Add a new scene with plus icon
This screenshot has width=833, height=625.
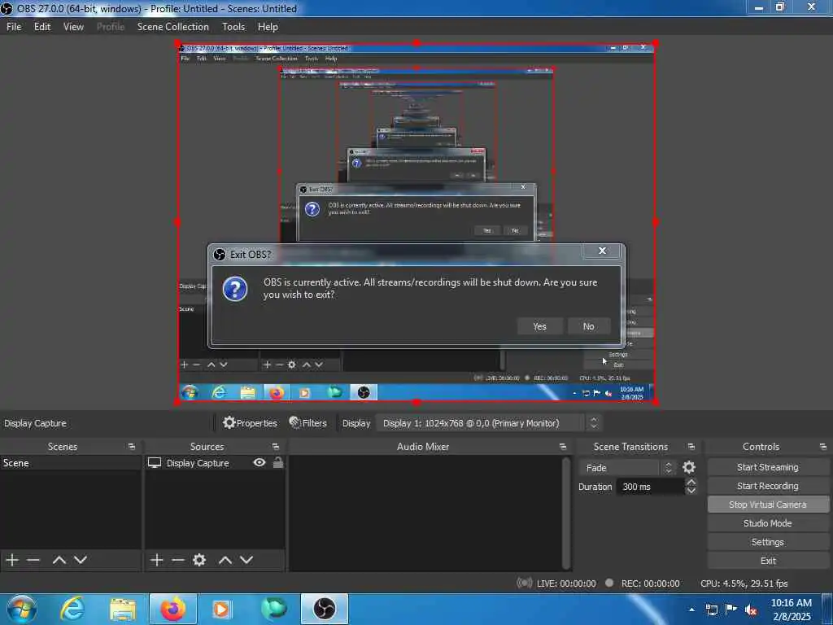(12, 560)
